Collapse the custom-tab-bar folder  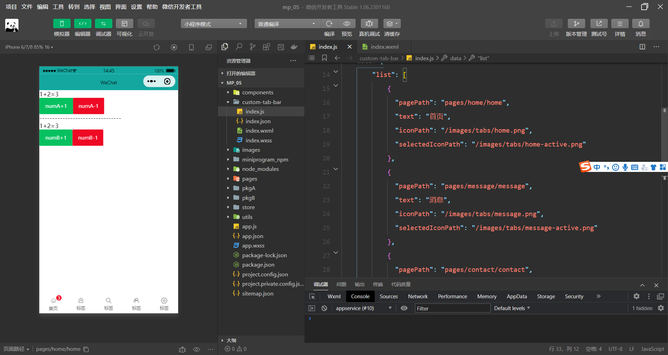pos(261,102)
